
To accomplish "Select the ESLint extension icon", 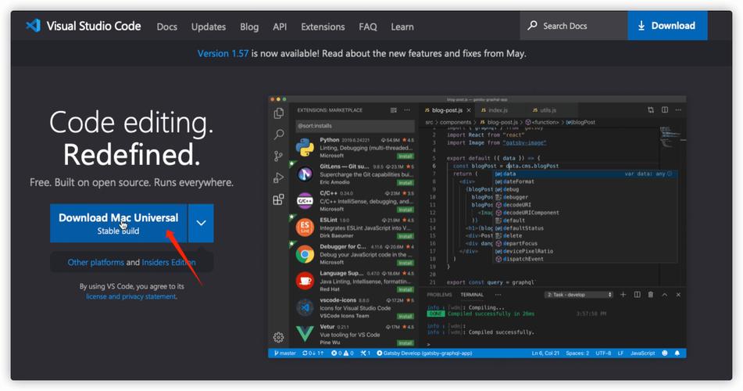I will (x=305, y=228).
